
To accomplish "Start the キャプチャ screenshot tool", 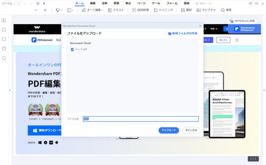I will [206, 10].
